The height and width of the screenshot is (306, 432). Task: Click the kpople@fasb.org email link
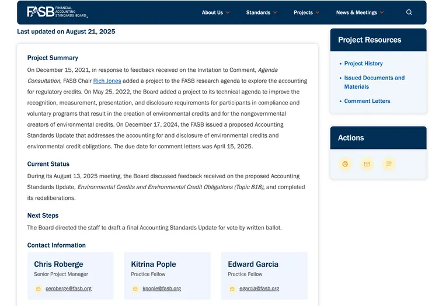click(162, 288)
